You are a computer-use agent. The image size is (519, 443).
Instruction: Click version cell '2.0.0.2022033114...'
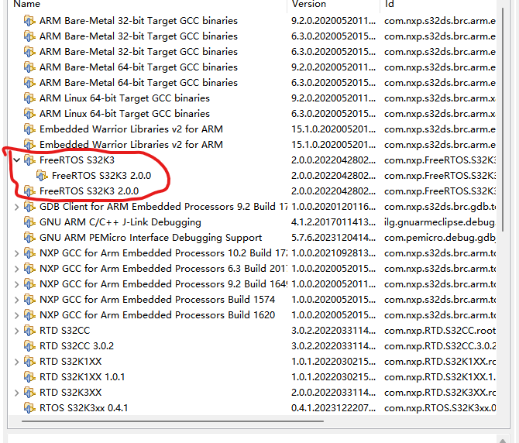tap(333, 393)
